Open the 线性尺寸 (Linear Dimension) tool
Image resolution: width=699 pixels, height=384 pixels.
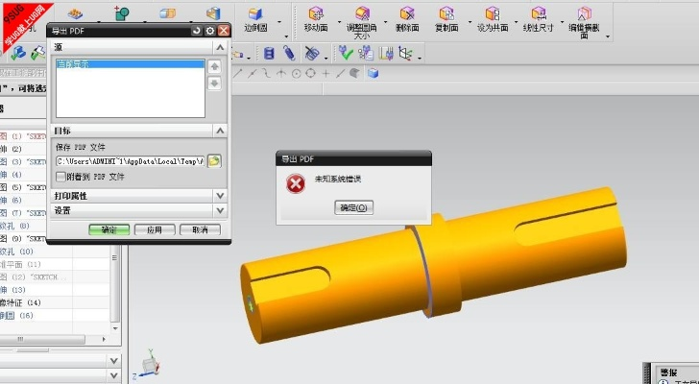(x=538, y=13)
